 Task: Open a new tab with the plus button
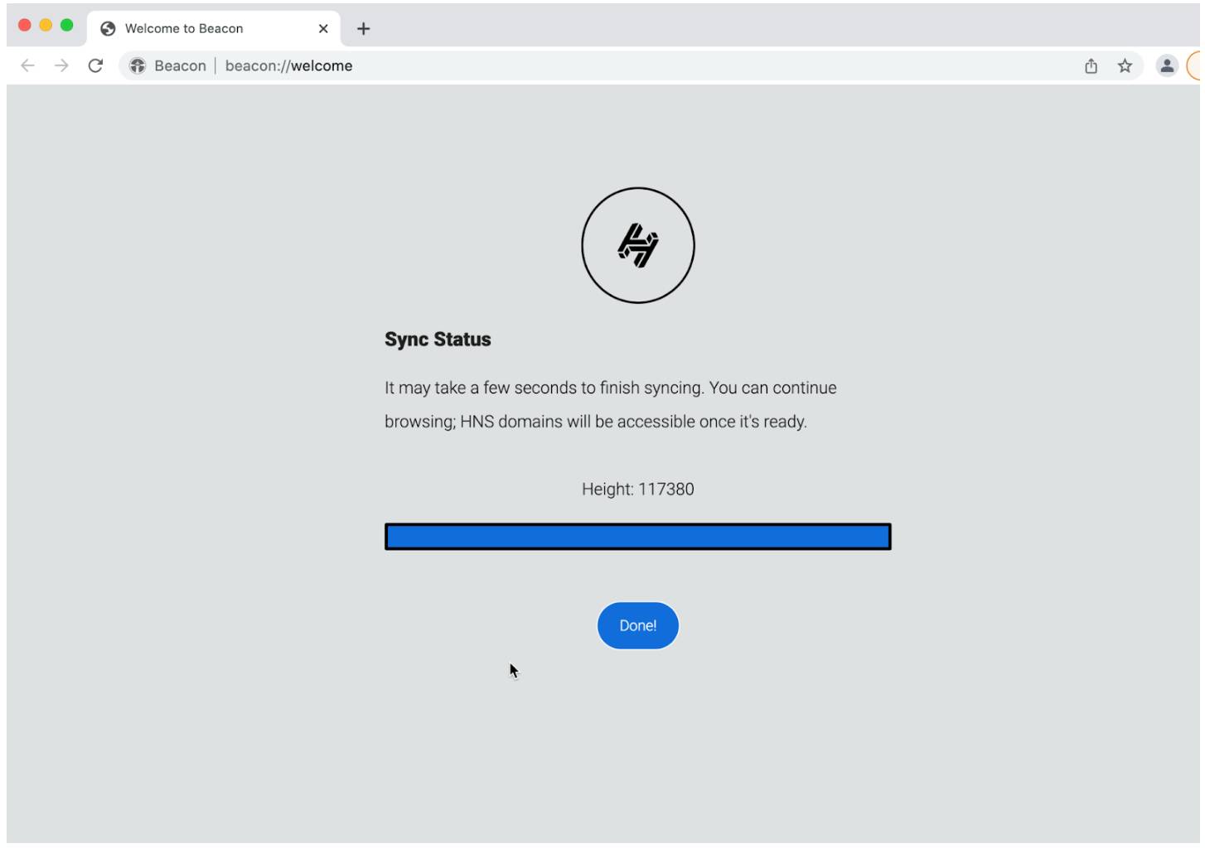pyautogui.click(x=363, y=28)
